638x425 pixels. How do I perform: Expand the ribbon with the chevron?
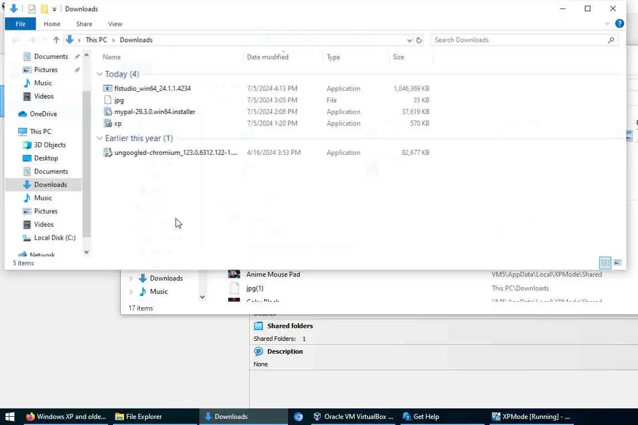pyautogui.click(x=607, y=24)
